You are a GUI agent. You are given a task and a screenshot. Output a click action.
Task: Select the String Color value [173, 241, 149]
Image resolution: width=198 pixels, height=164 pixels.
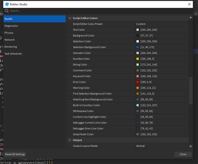[x=149, y=65]
